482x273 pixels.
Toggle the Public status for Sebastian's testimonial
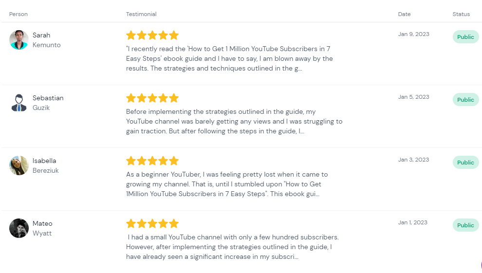coord(465,100)
